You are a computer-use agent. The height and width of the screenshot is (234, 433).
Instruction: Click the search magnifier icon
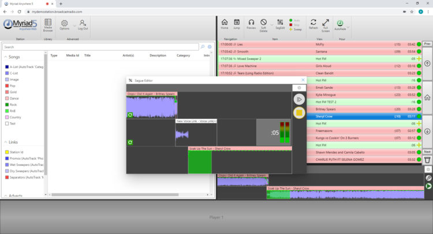tap(203, 47)
